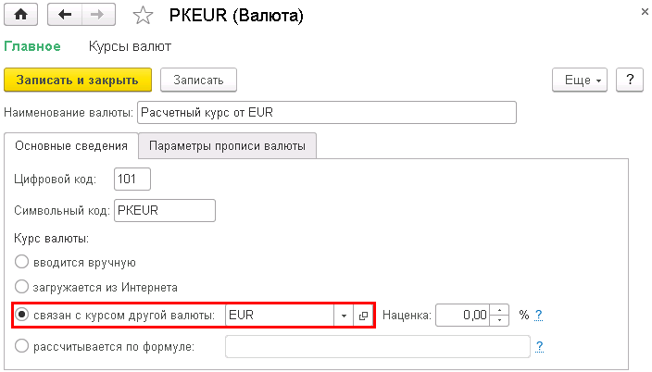Show the help hint for the formula field

coord(538,347)
